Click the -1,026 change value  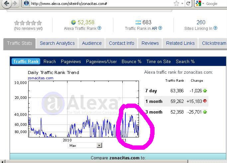pos(196,91)
